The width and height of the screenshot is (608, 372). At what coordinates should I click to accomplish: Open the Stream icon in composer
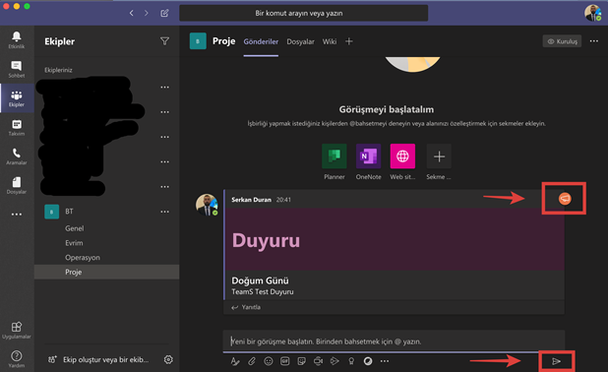(334, 361)
